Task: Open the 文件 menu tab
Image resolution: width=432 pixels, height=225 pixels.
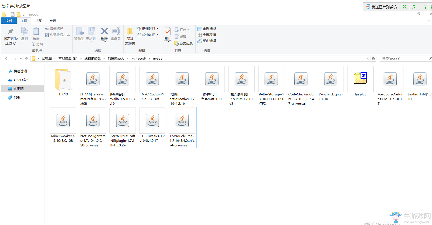Action: [9, 21]
